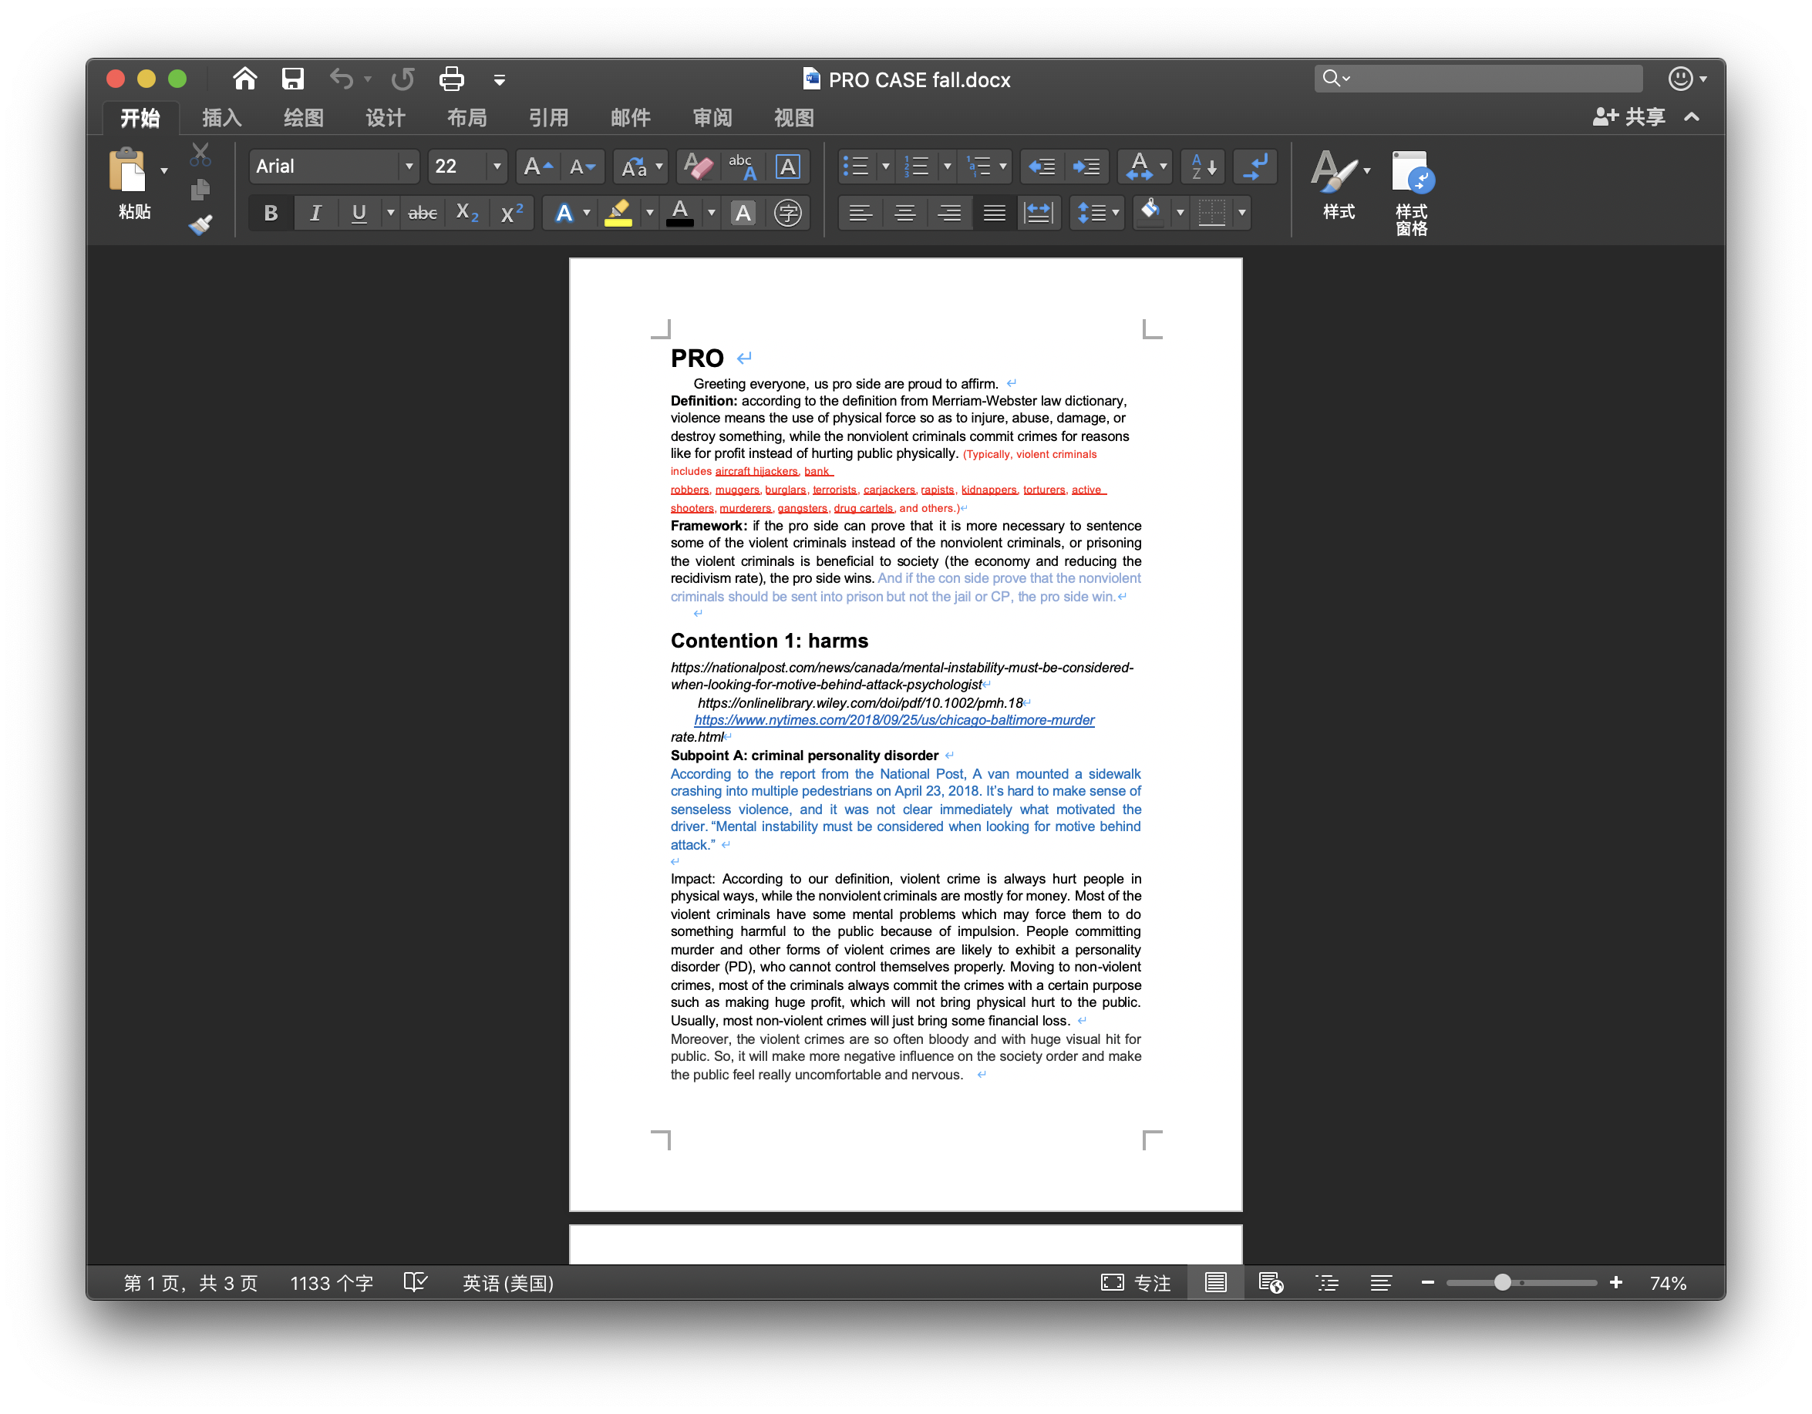Cut selection with the scissors icon

coord(200,154)
